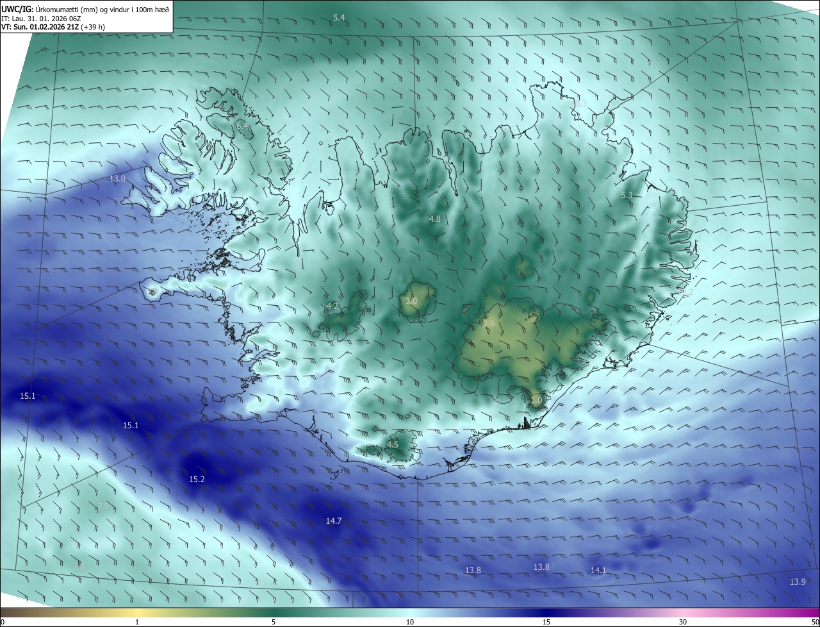This screenshot has height=627, width=820.
Task: Click the IT: Lau. 31. 01. 2026 06Z line
Action: [41, 18]
